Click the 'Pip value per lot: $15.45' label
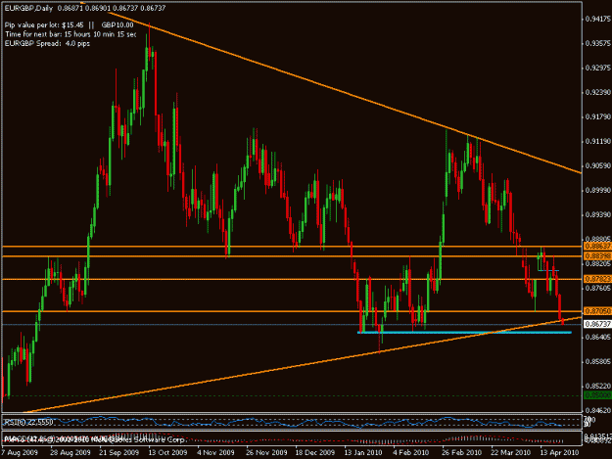The height and width of the screenshot is (459, 612). point(44,25)
